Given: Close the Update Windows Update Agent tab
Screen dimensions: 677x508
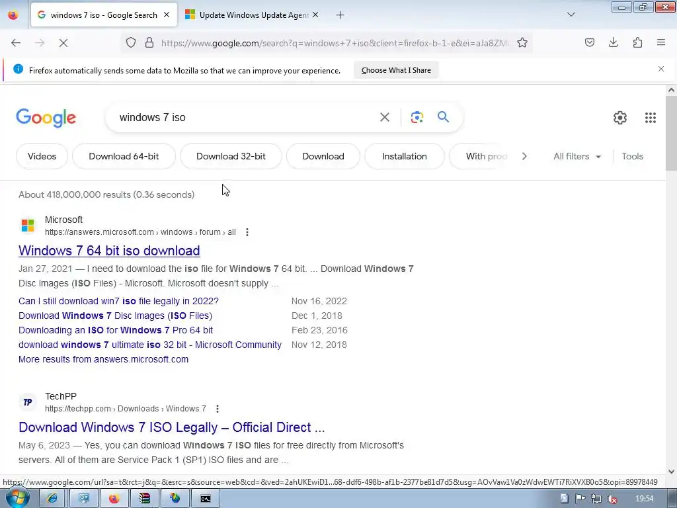Looking at the screenshot, I should coord(315,15).
